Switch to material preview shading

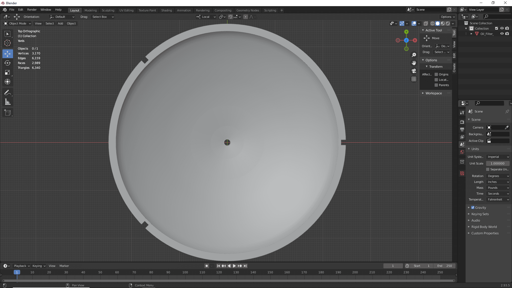[x=443, y=23]
